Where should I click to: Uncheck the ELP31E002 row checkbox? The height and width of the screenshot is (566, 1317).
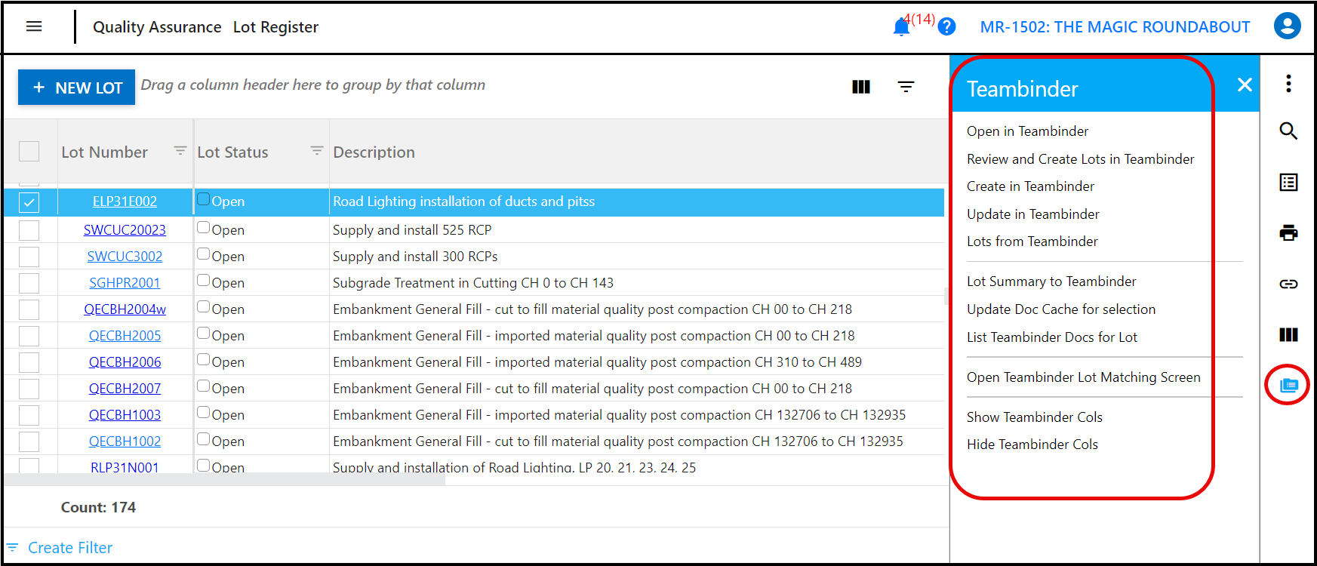pyautogui.click(x=29, y=202)
